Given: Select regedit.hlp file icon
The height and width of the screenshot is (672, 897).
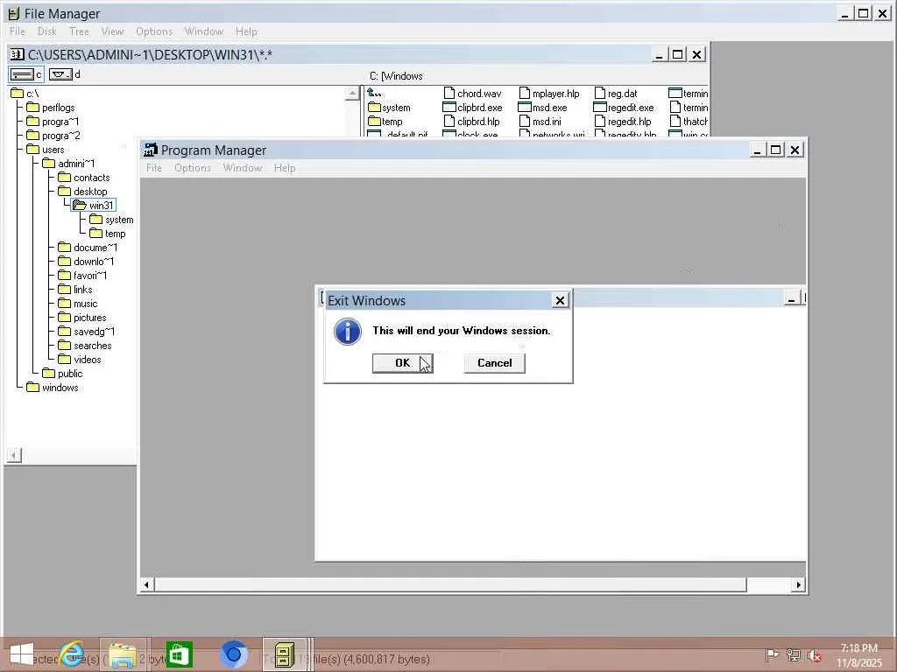Looking at the screenshot, I should coord(599,121).
